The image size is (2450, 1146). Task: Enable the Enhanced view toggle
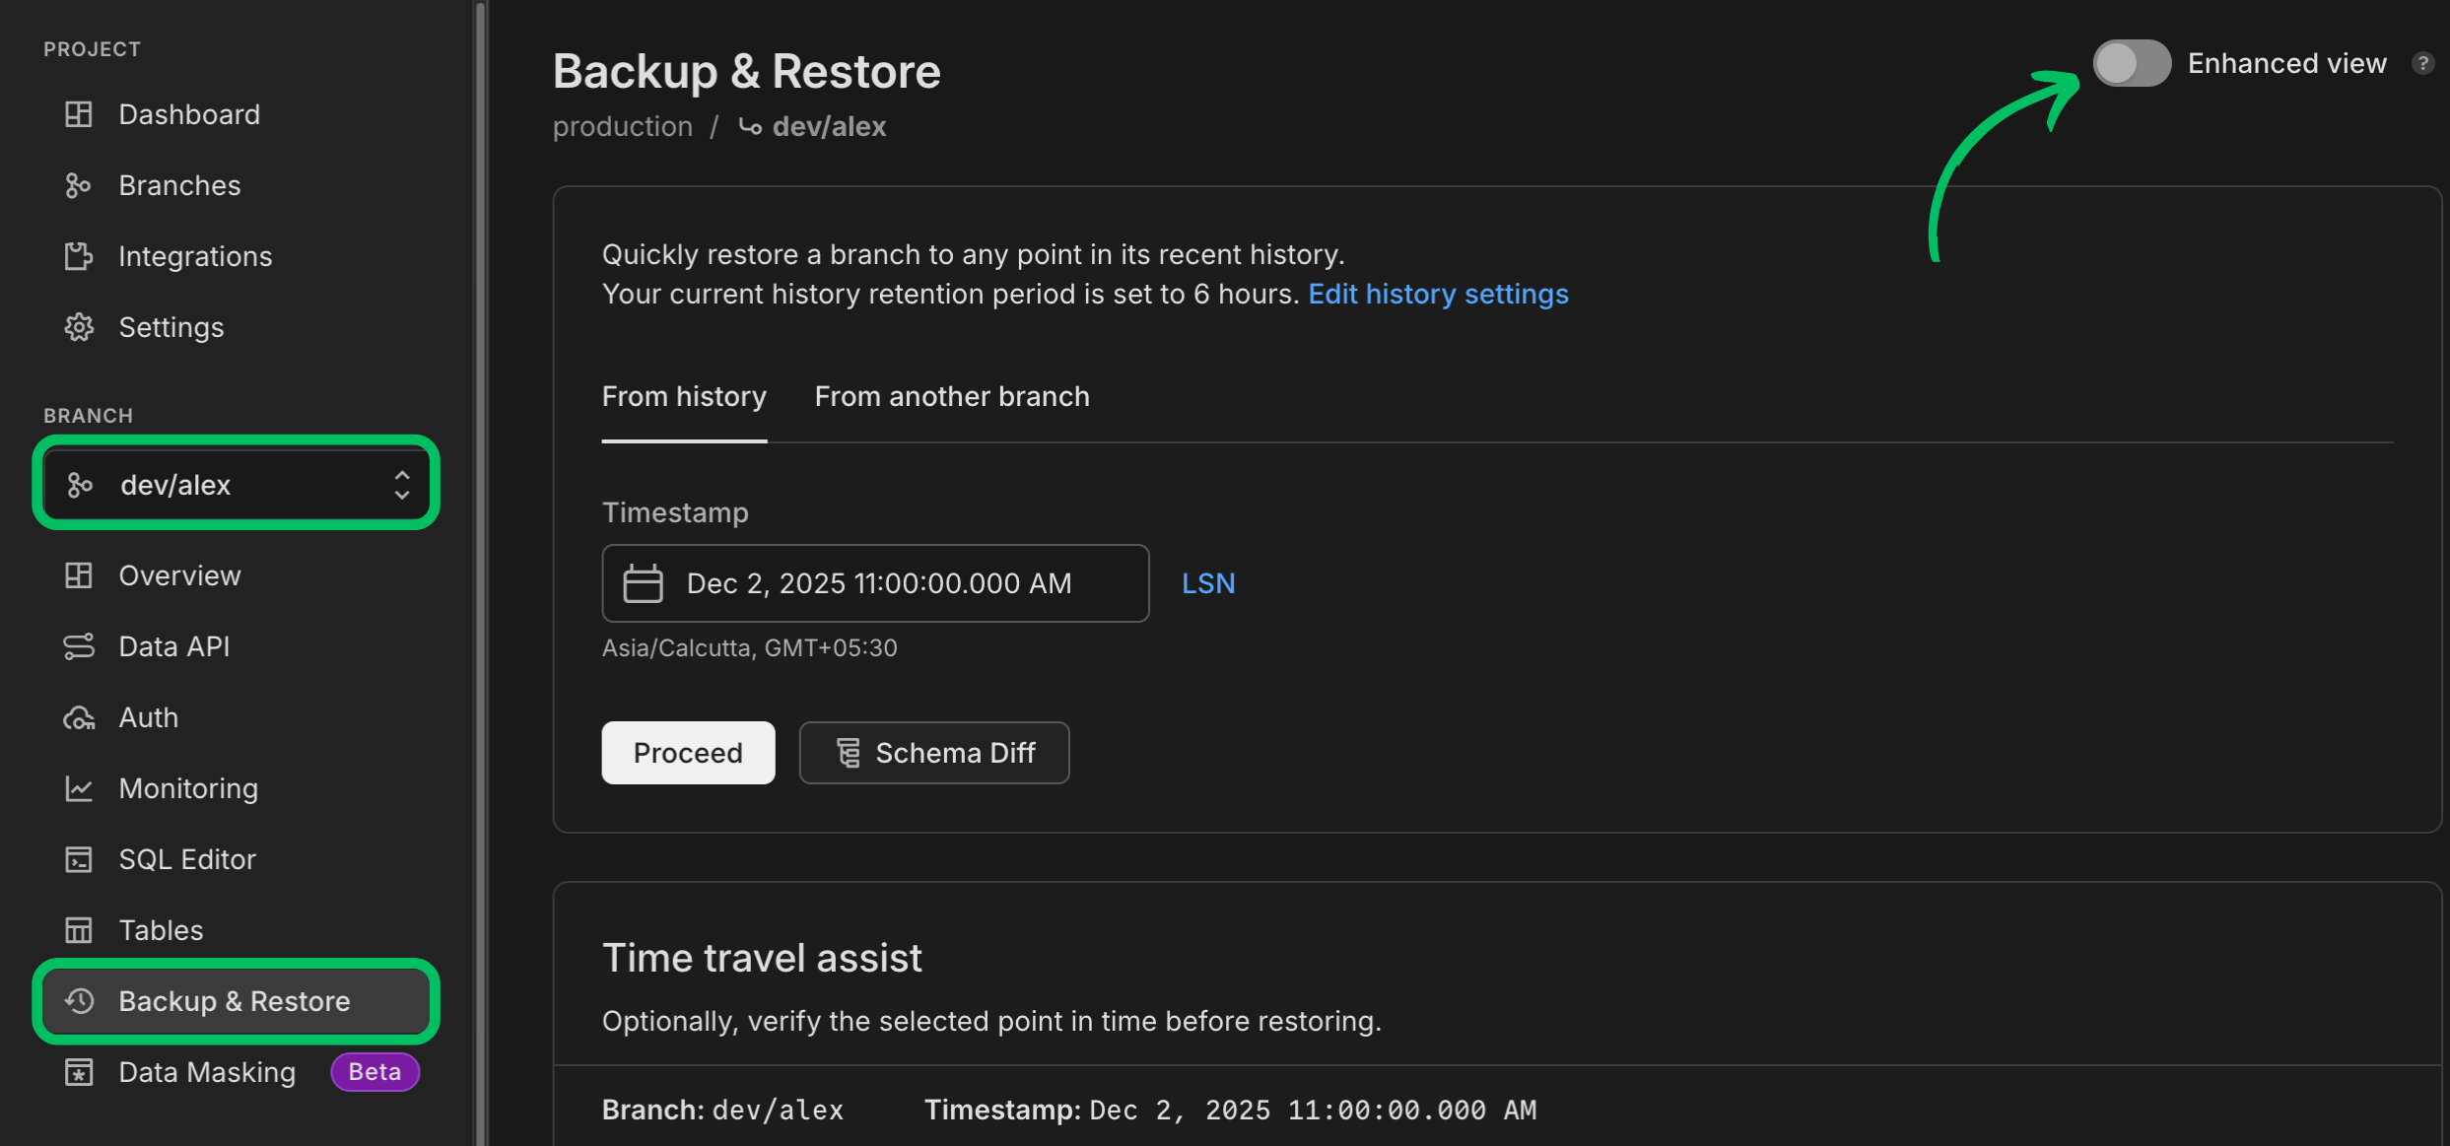pyautogui.click(x=2132, y=63)
